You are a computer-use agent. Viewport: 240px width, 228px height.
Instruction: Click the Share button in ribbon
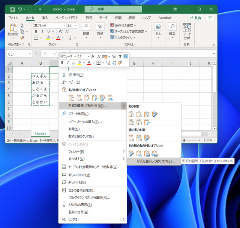point(196,18)
